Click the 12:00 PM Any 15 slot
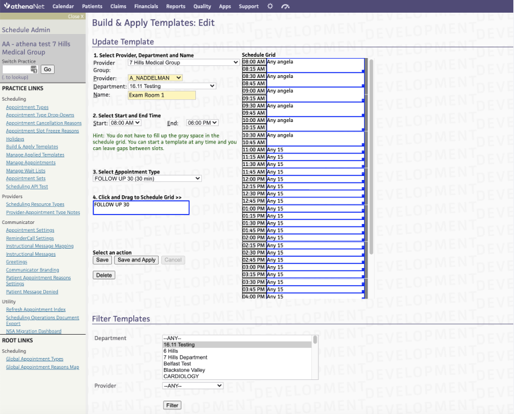The height and width of the screenshot is (414, 514). 315,179
